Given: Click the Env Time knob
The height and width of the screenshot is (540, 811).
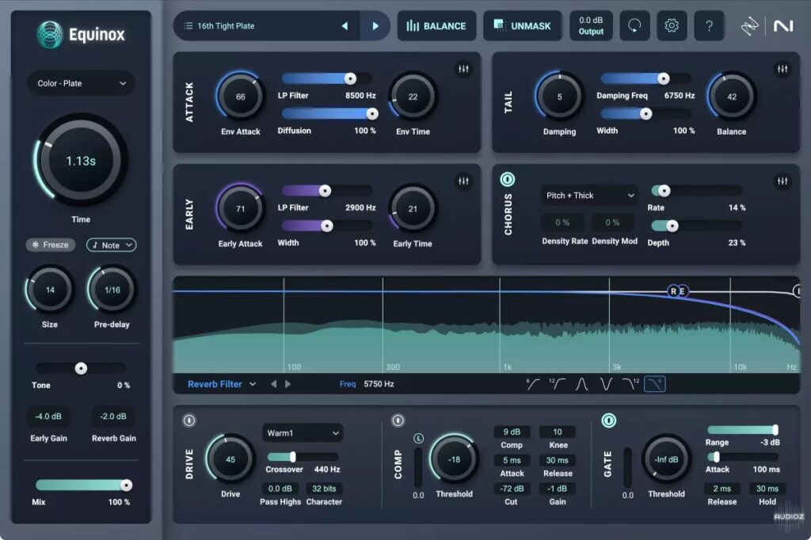Looking at the screenshot, I should pyautogui.click(x=413, y=97).
